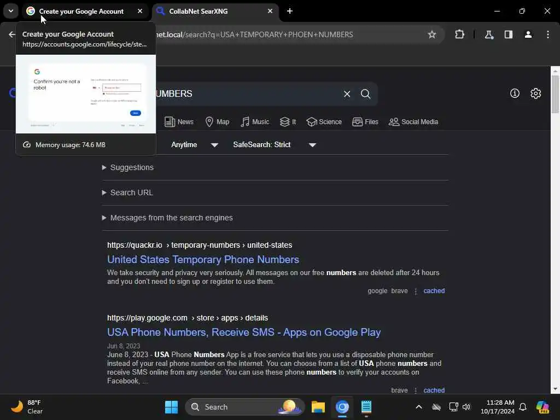Screen dimensions: 560x420
Task: Switch to Create your Google Account tab
Action: [81, 11]
